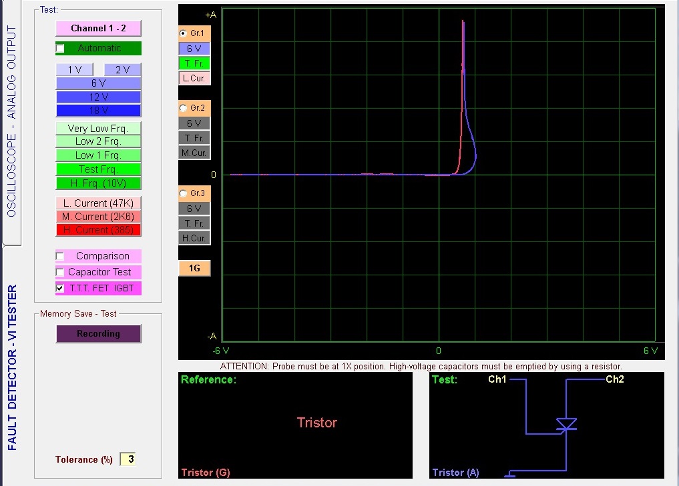This screenshot has height=486, width=679.
Task: Click the Tolerance (%) input field
Action: point(128,459)
